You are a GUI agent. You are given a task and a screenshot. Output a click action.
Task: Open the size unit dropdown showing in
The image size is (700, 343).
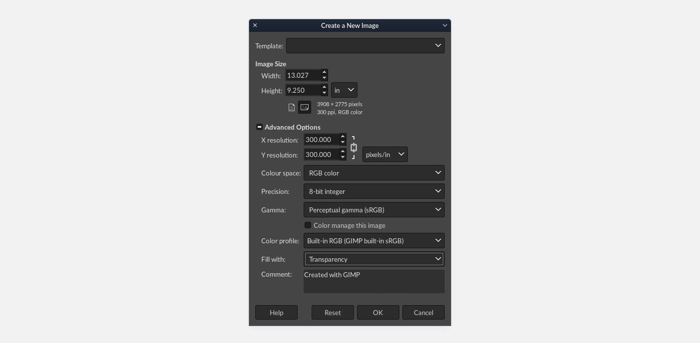coord(344,90)
